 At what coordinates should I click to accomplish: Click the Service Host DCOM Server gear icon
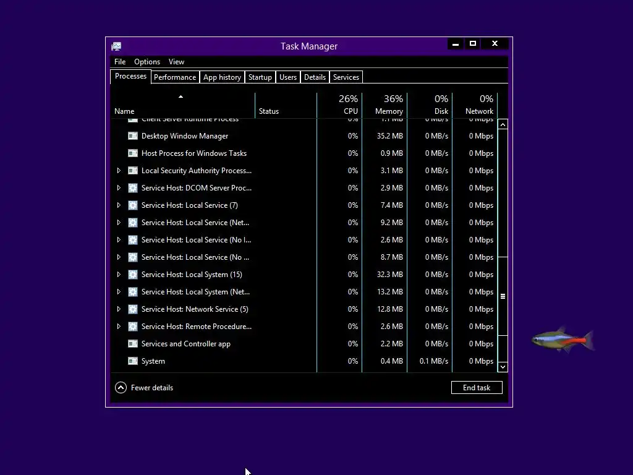tap(133, 188)
